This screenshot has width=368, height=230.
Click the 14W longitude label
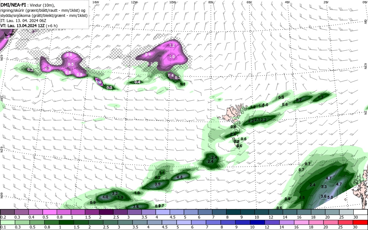click(96, 2)
